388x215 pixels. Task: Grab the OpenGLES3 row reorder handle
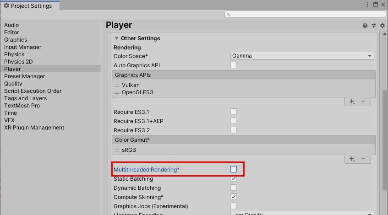point(117,93)
